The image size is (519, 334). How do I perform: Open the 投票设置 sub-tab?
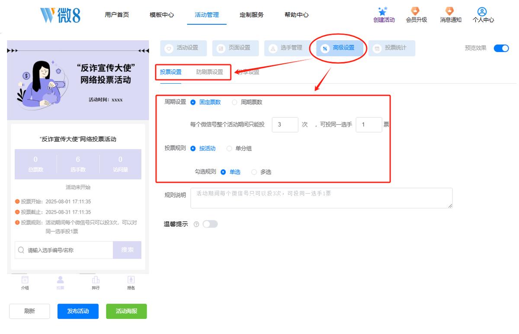click(x=171, y=72)
